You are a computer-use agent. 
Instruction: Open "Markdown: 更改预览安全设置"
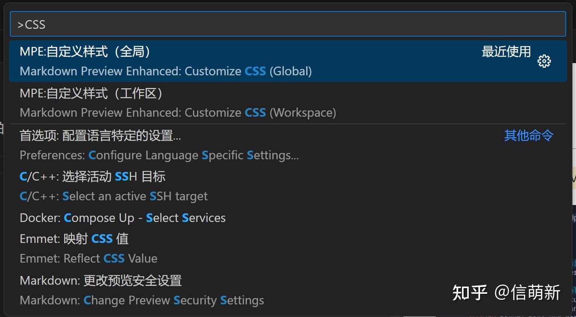(101, 281)
